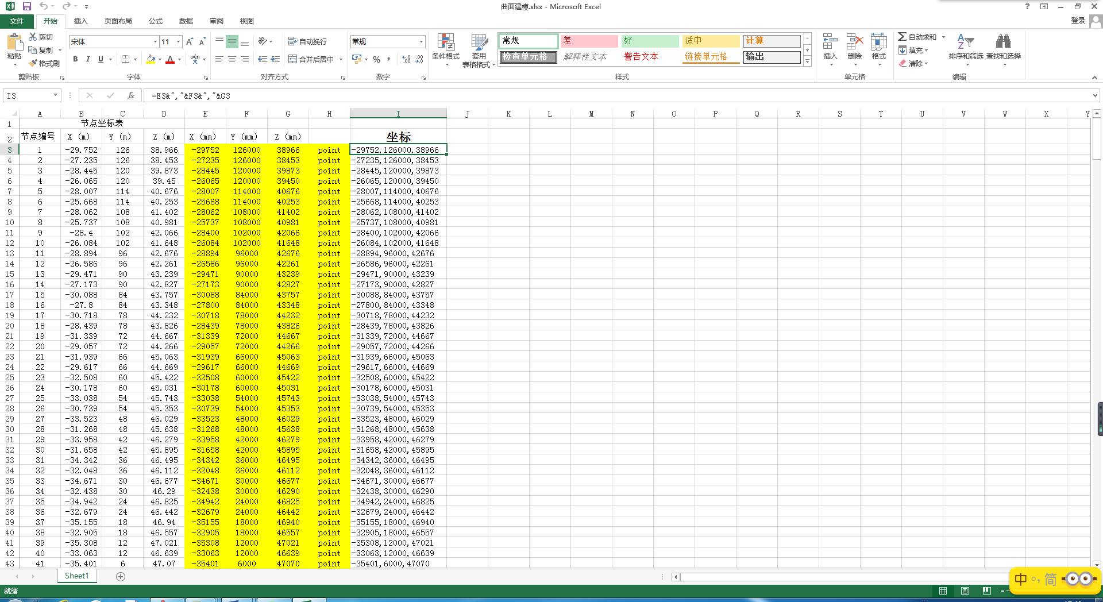The image size is (1103, 602).
Task: Expand the cell styles gallery
Action: tap(807, 61)
